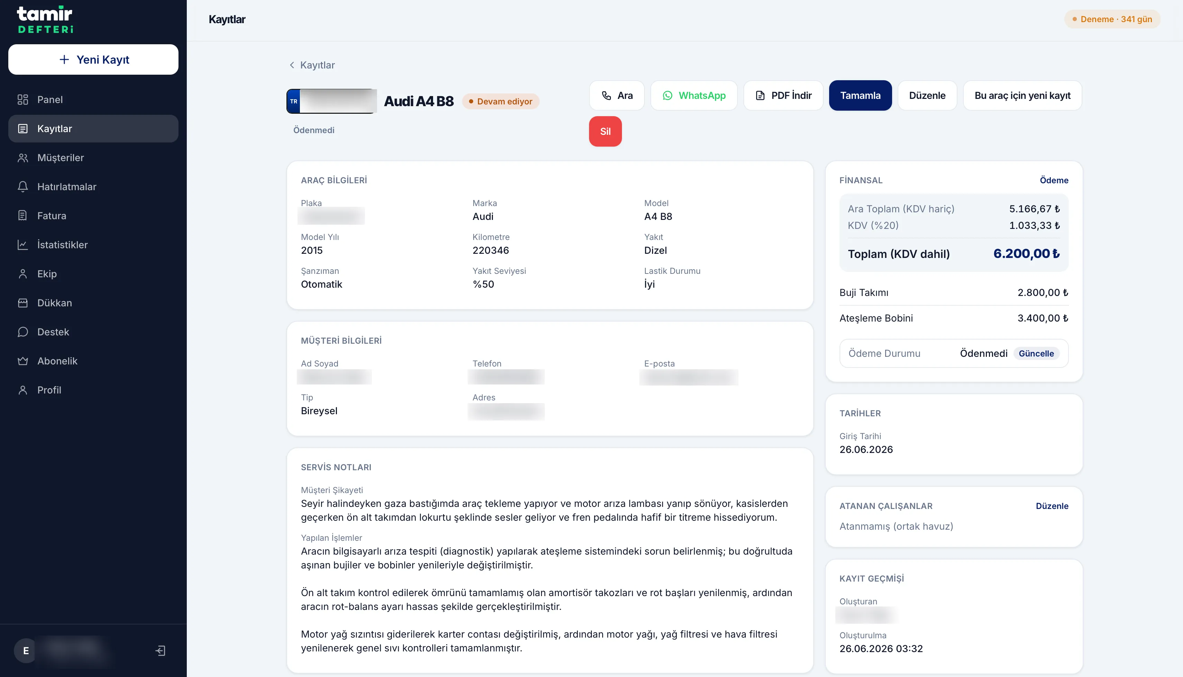Click the PDF file icon
Viewport: 1183px width, 677px height.
click(760, 95)
